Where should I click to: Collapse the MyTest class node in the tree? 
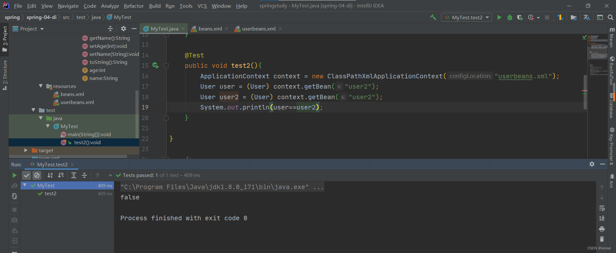coord(48,126)
